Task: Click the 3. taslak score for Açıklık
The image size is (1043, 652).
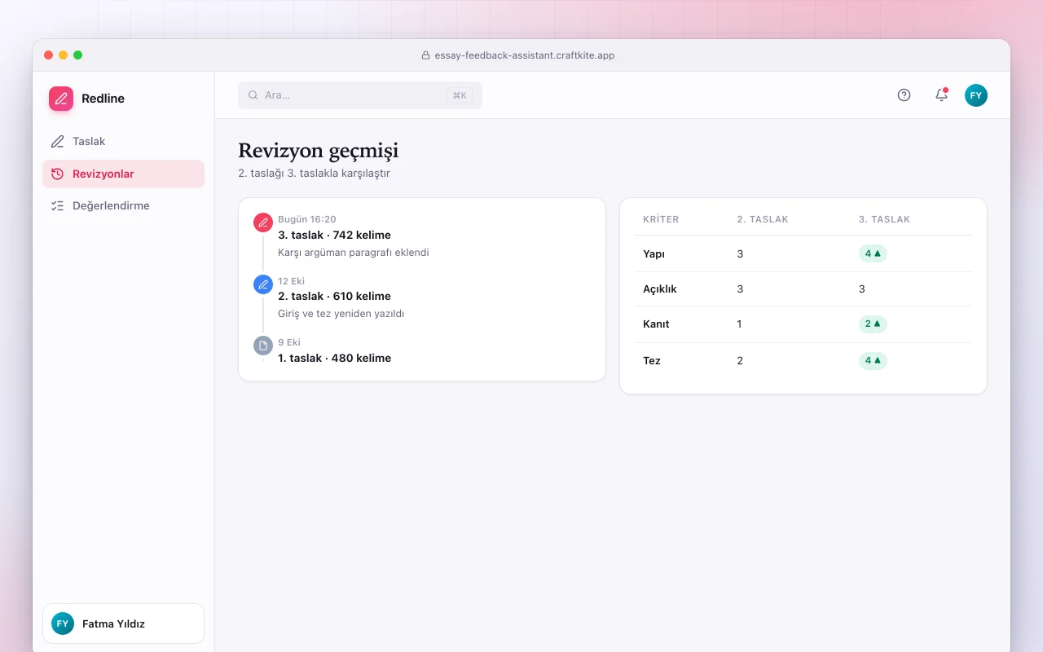Action: click(862, 289)
